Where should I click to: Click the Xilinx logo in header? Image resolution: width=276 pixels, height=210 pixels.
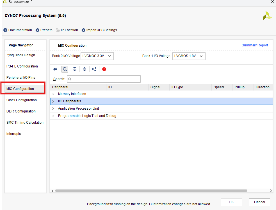click(267, 15)
